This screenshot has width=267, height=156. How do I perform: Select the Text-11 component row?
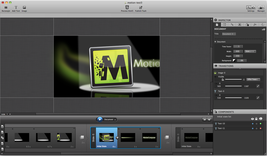(x=238, y=128)
